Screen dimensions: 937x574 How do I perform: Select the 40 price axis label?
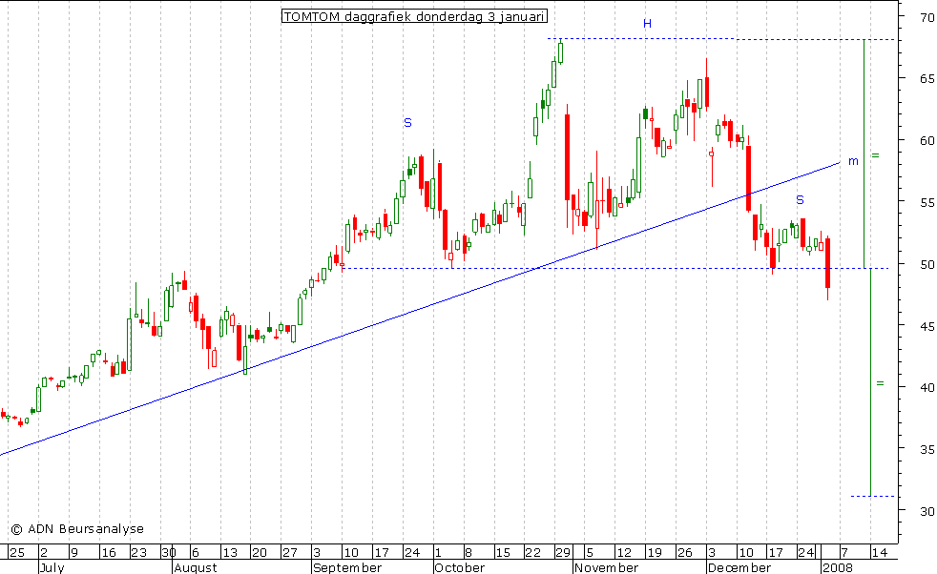tap(927, 388)
